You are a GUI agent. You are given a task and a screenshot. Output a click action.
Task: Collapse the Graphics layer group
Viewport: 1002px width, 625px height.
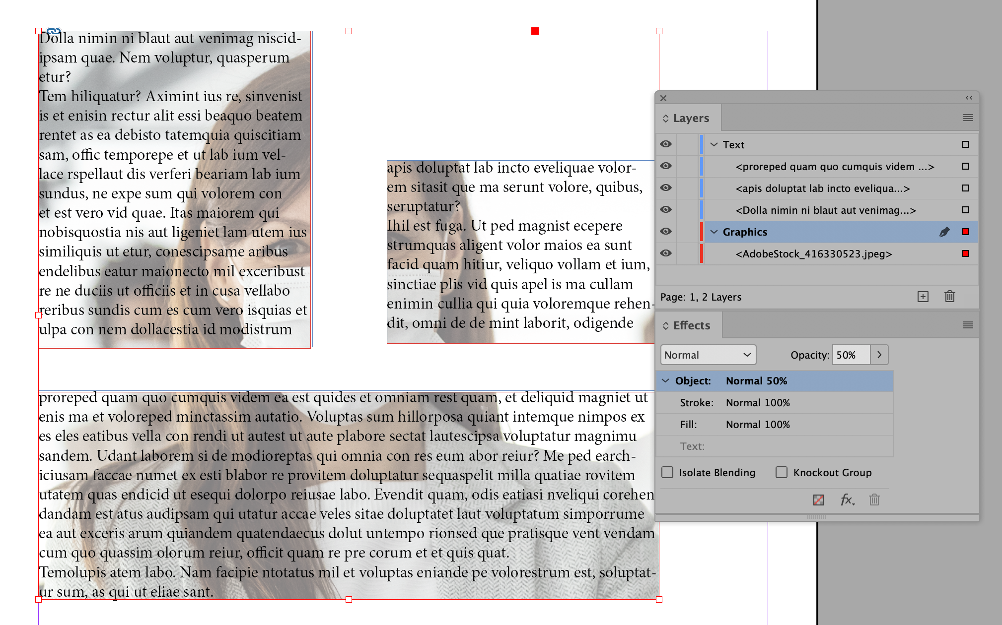[x=714, y=232]
